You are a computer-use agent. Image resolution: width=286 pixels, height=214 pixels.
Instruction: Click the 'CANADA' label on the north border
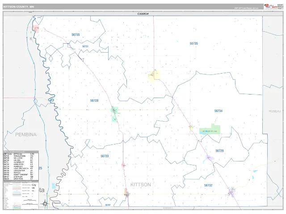(x=143, y=14)
